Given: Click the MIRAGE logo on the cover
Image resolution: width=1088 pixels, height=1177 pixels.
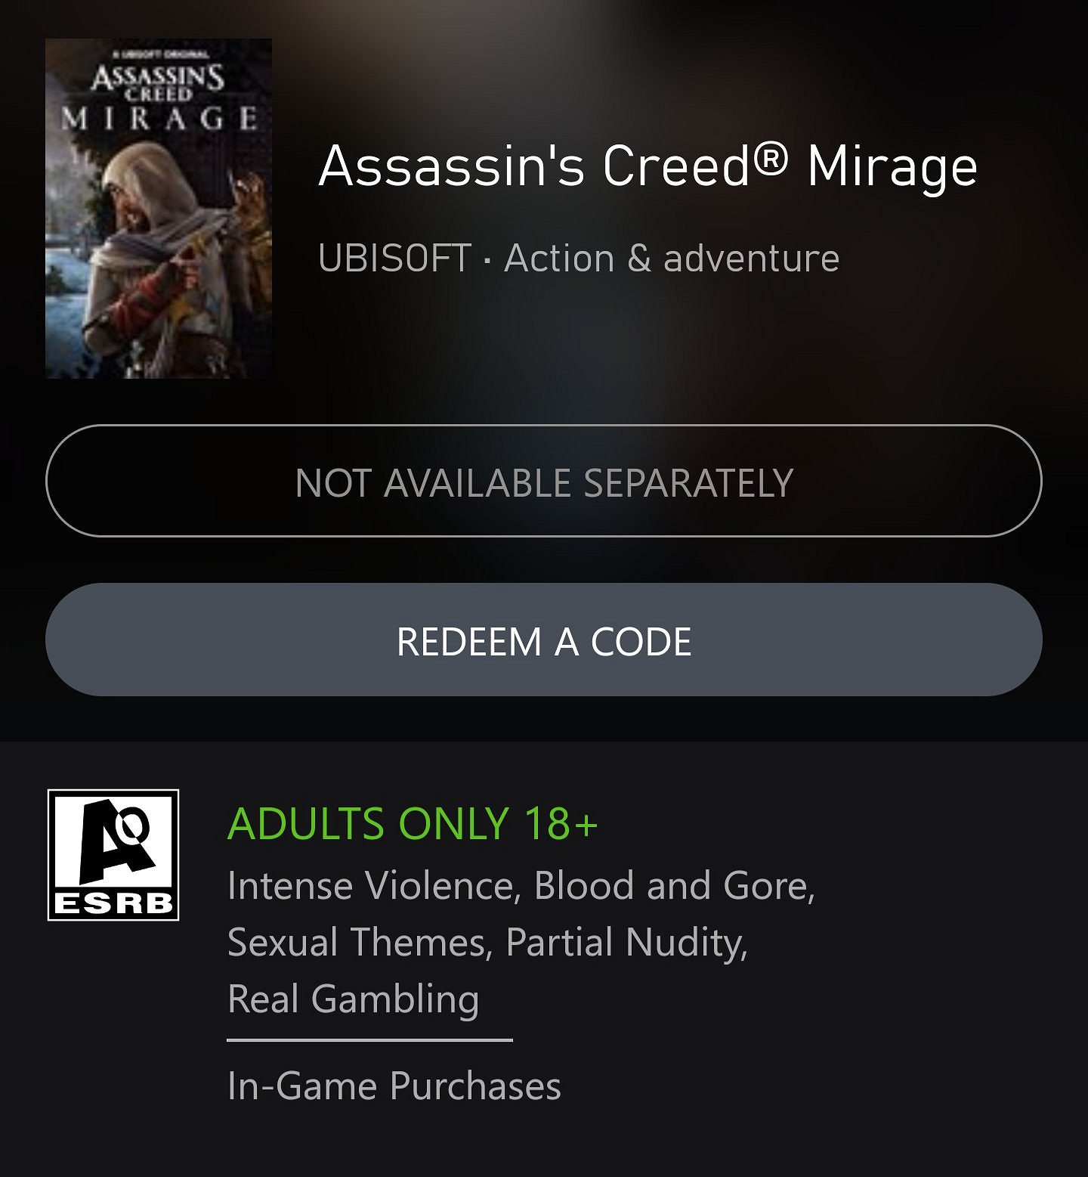Looking at the screenshot, I should [x=159, y=119].
